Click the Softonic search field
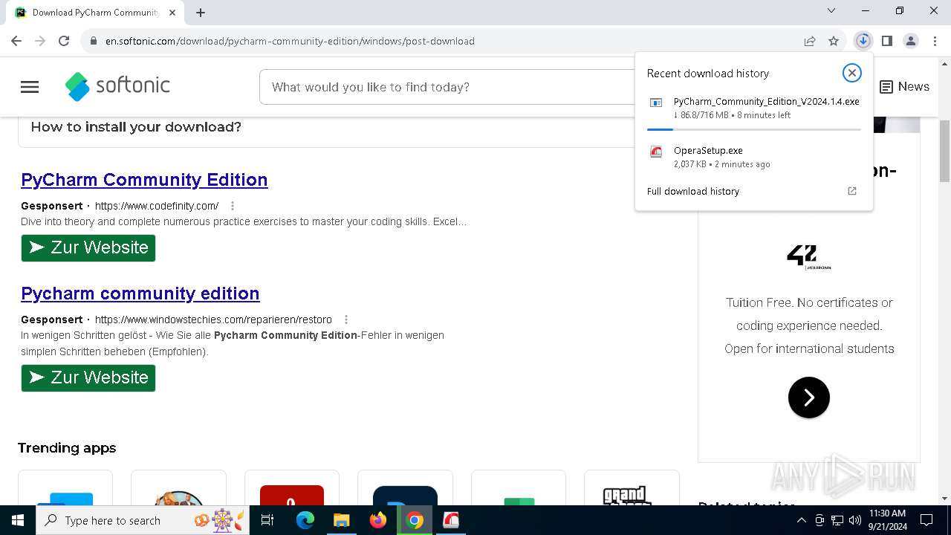This screenshot has height=535, width=951. (x=446, y=87)
